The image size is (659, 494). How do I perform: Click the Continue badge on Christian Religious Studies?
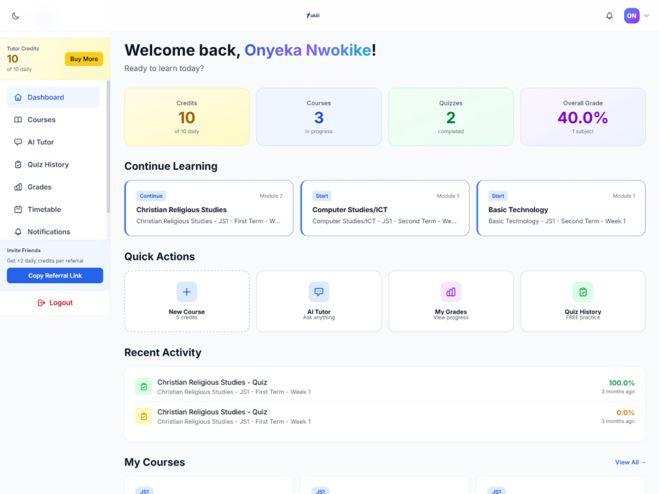(151, 196)
